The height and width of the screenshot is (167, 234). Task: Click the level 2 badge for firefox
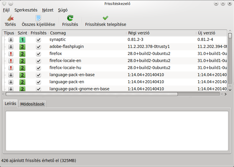[22, 54]
